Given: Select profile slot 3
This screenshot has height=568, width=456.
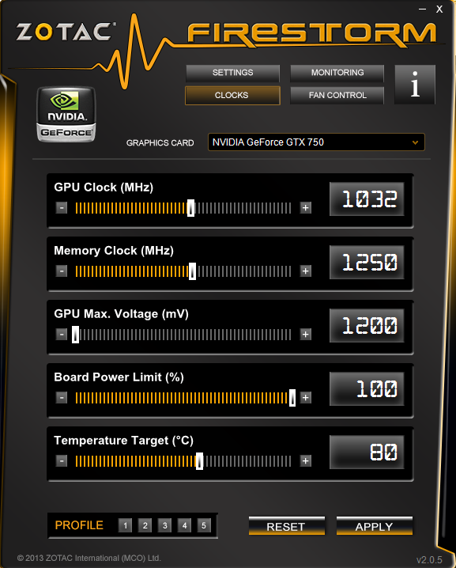Looking at the screenshot, I should click(x=164, y=525).
